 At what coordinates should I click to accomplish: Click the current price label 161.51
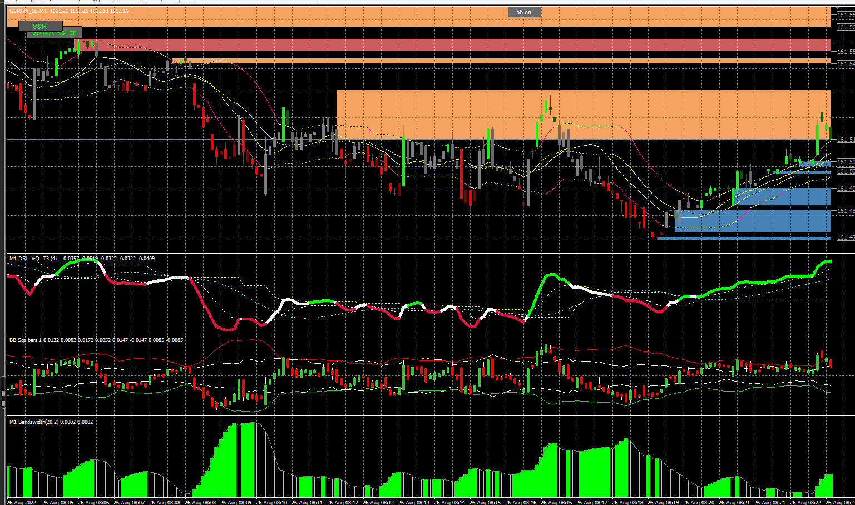point(846,140)
